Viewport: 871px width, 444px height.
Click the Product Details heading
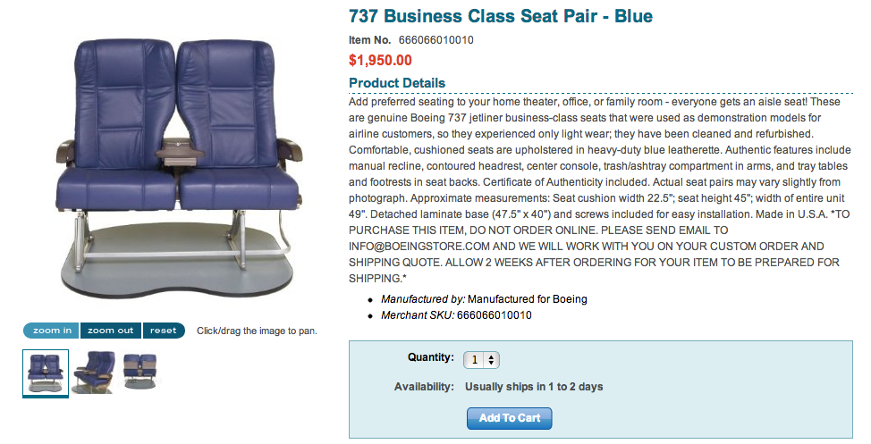[x=397, y=83]
